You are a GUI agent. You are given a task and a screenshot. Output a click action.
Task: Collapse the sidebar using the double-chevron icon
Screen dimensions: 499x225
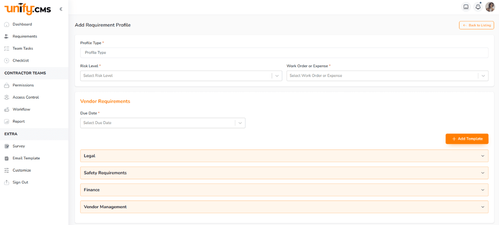(61, 9)
